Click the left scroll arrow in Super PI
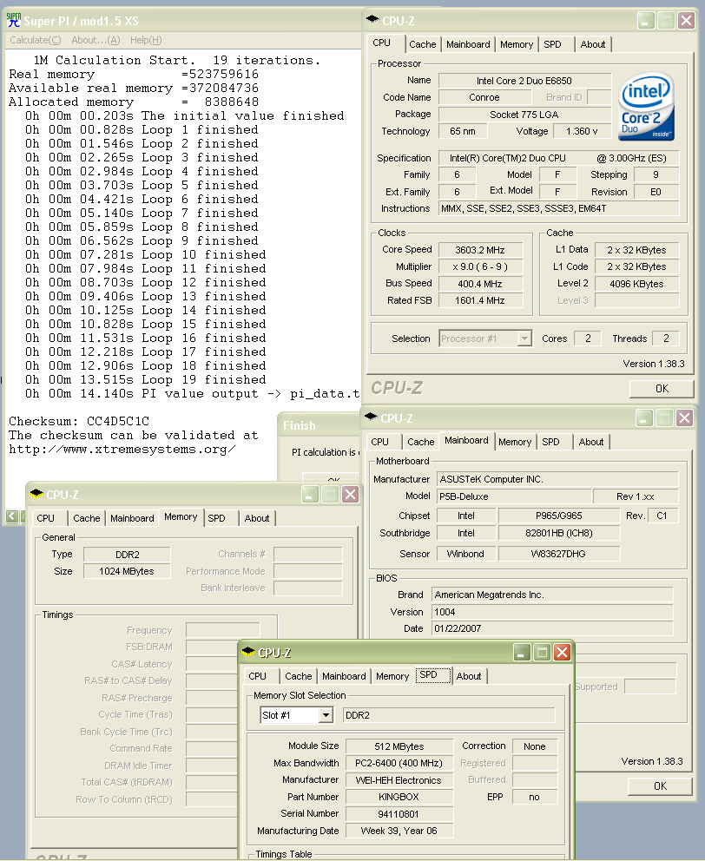 [11, 516]
